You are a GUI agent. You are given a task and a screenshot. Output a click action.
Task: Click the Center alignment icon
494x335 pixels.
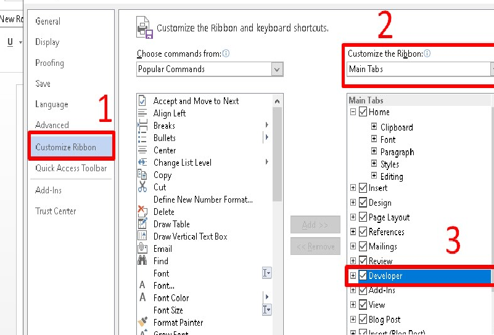tap(142, 150)
